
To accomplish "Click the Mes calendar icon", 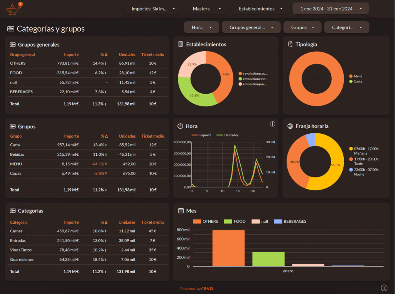I will coord(181,211).
